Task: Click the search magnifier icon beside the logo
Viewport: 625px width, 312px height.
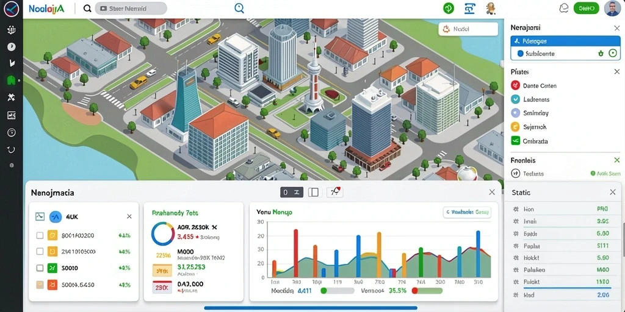Action: (87, 9)
